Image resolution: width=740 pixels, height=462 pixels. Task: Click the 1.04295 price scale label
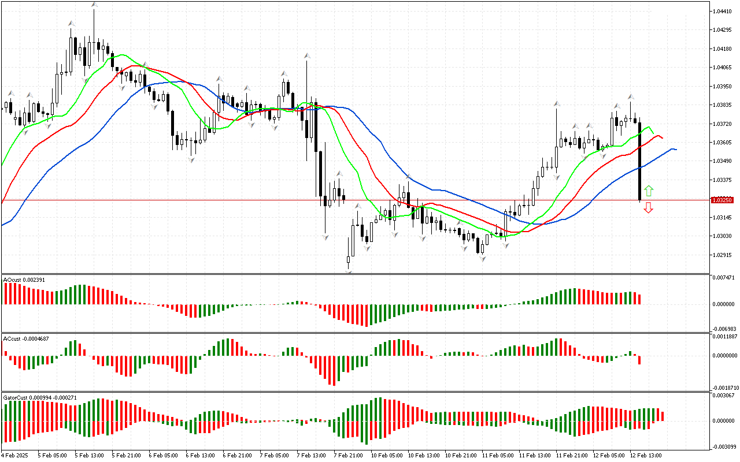click(x=721, y=30)
